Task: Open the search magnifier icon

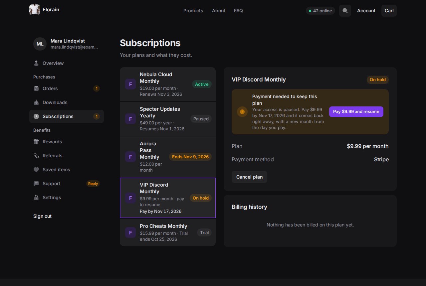Action: click(345, 11)
